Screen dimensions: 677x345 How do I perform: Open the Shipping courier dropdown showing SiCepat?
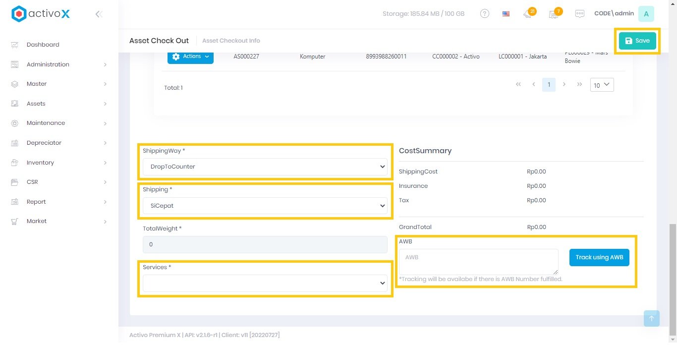pos(265,205)
